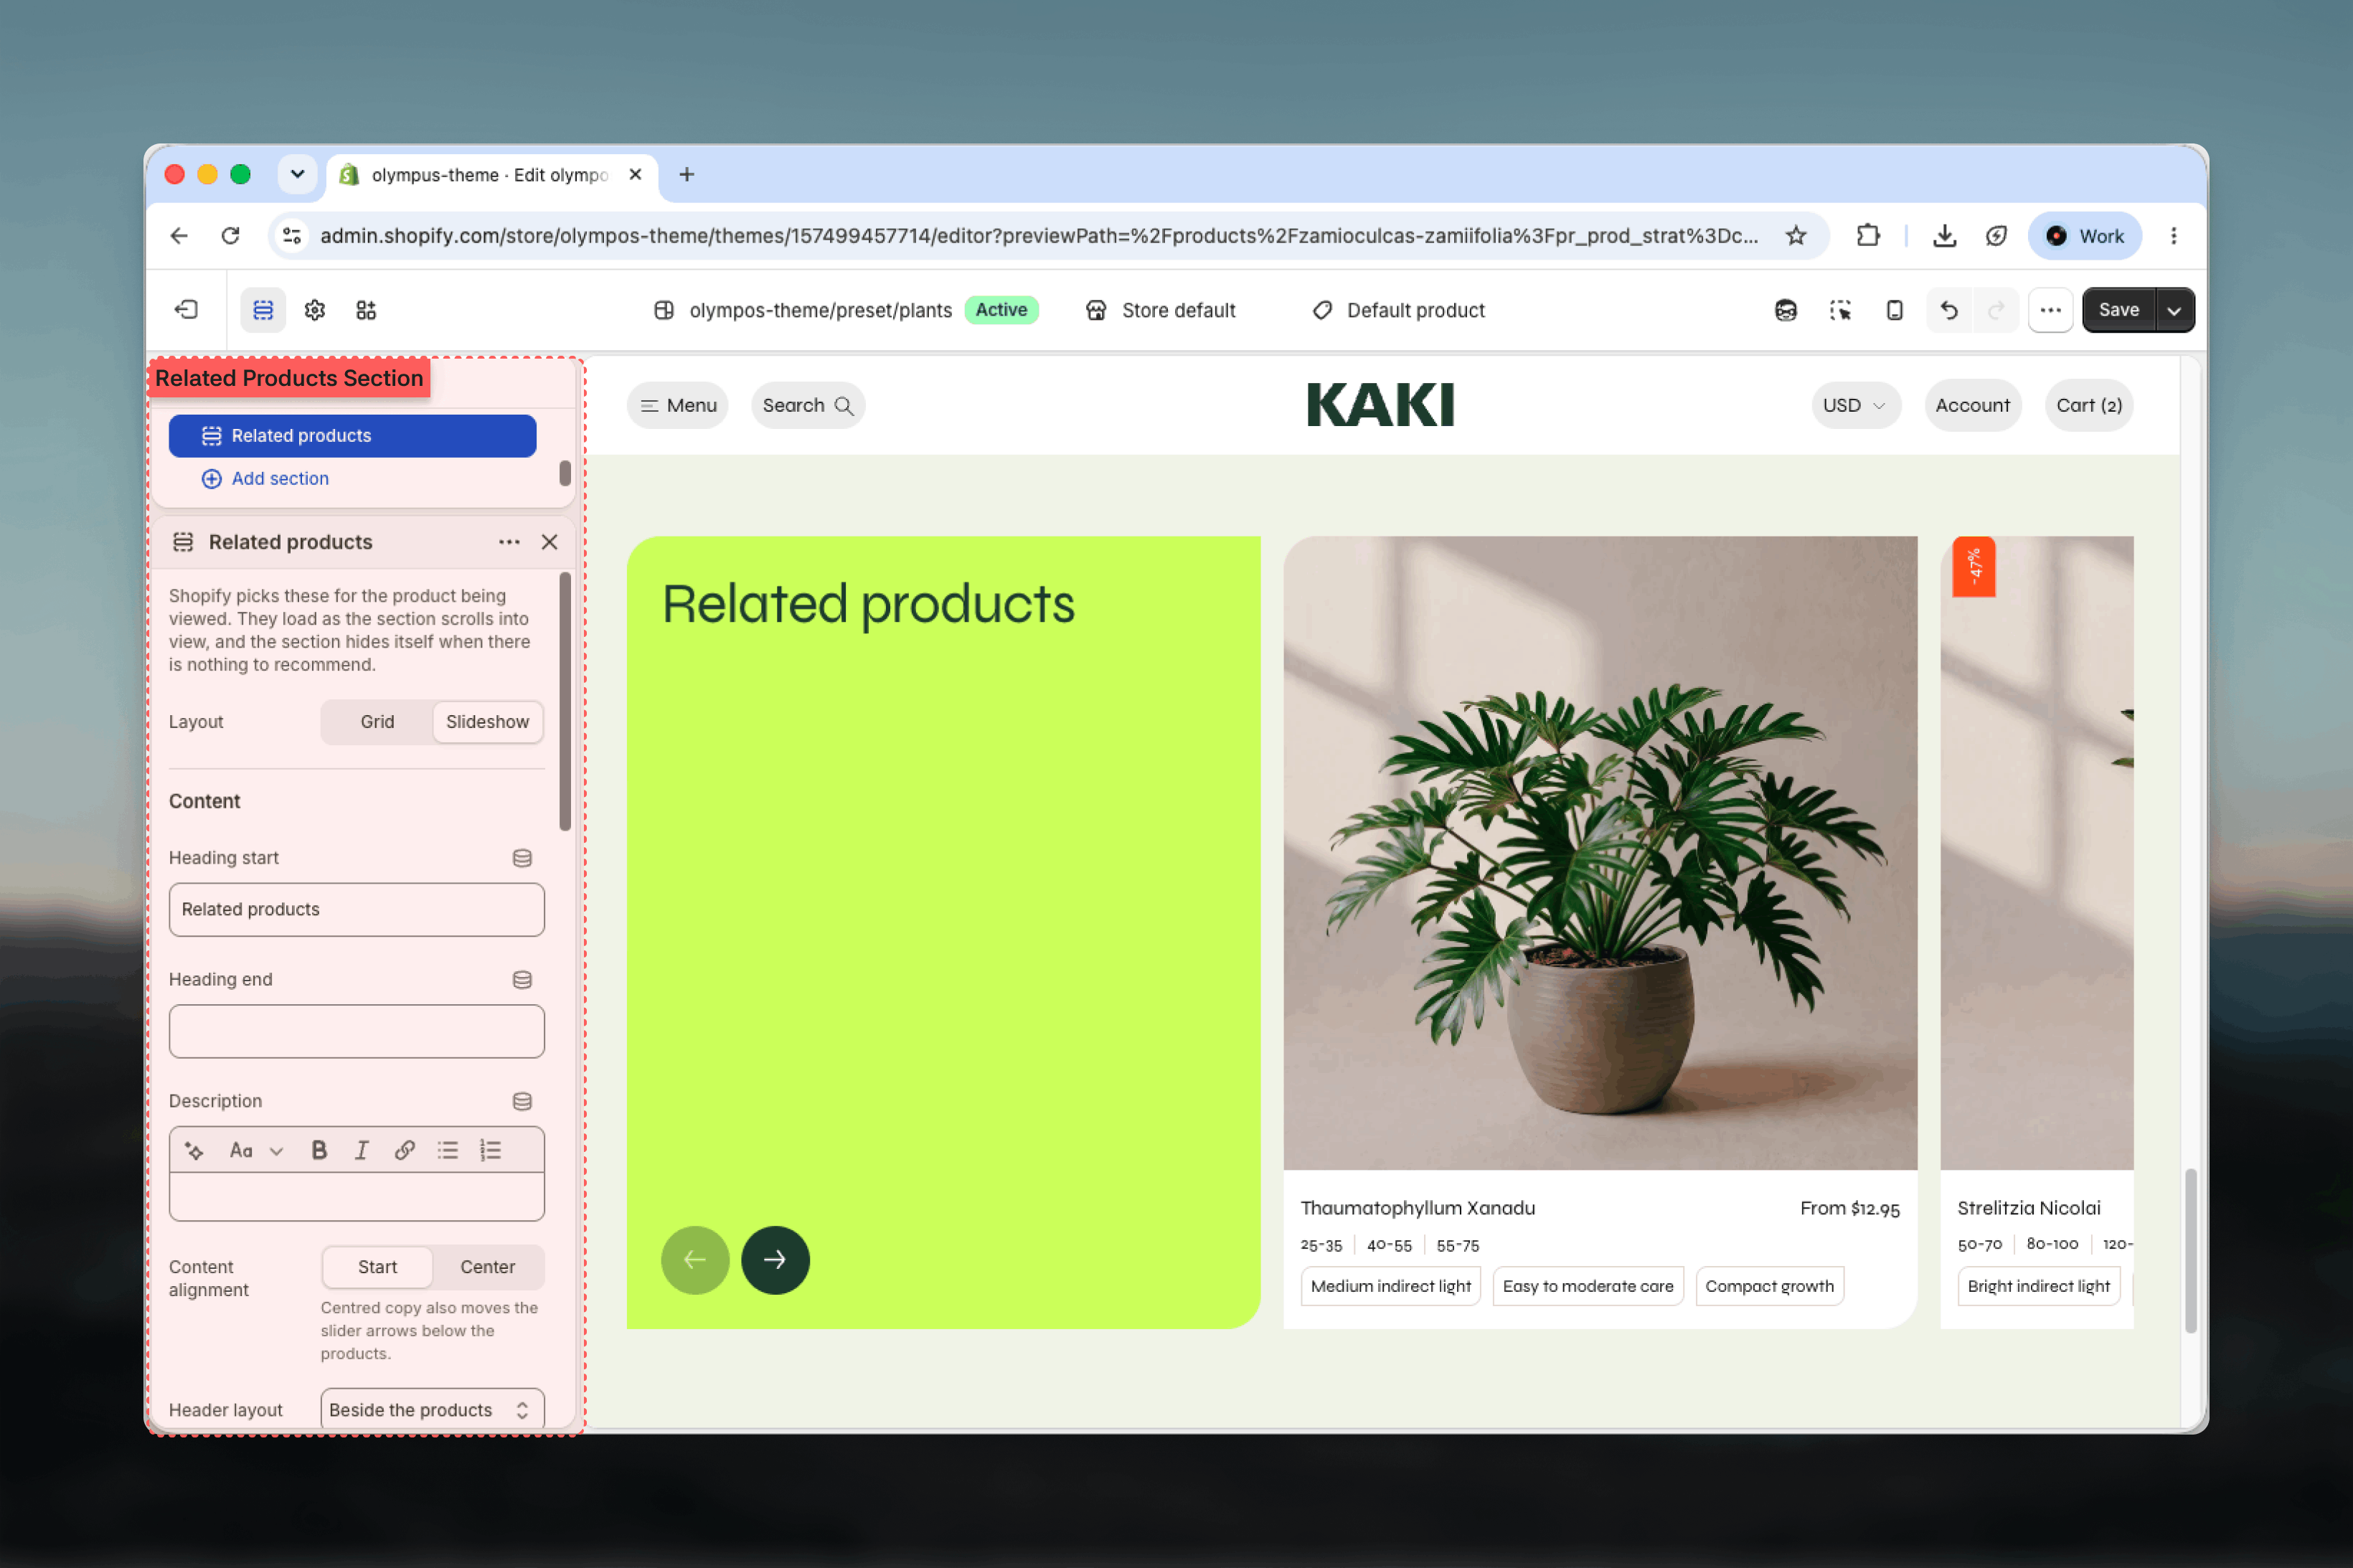2353x1568 pixels.
Task: Connect dynamic source for Description
Action: click(522, 1101)
